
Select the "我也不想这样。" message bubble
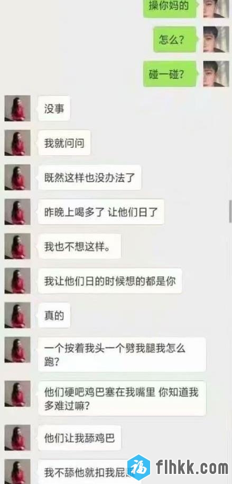tap(79, 246)
